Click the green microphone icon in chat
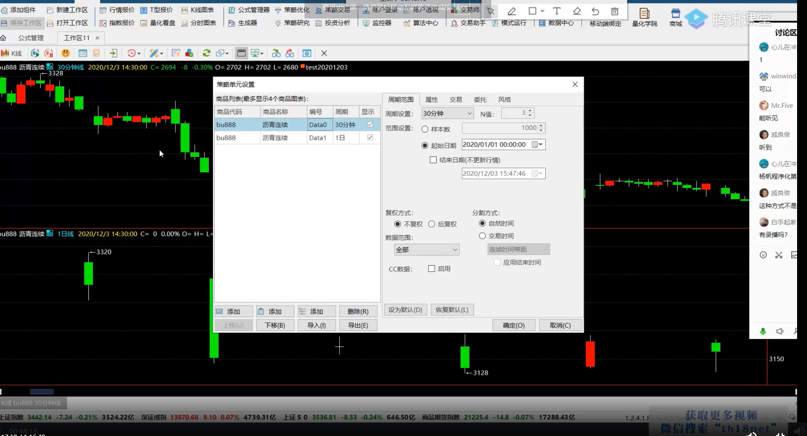 click(x=763, y=331)
